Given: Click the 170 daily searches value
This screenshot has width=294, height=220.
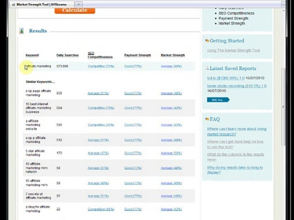Looking at the screenshot, I should 59,153.
